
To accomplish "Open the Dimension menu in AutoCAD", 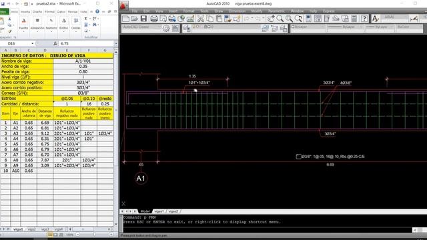I will coord(237,11).
